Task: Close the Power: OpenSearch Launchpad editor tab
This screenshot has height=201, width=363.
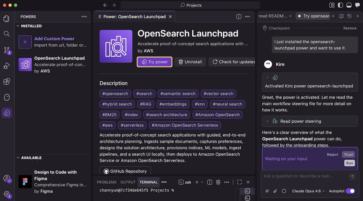Action: [x=170, y=17]
